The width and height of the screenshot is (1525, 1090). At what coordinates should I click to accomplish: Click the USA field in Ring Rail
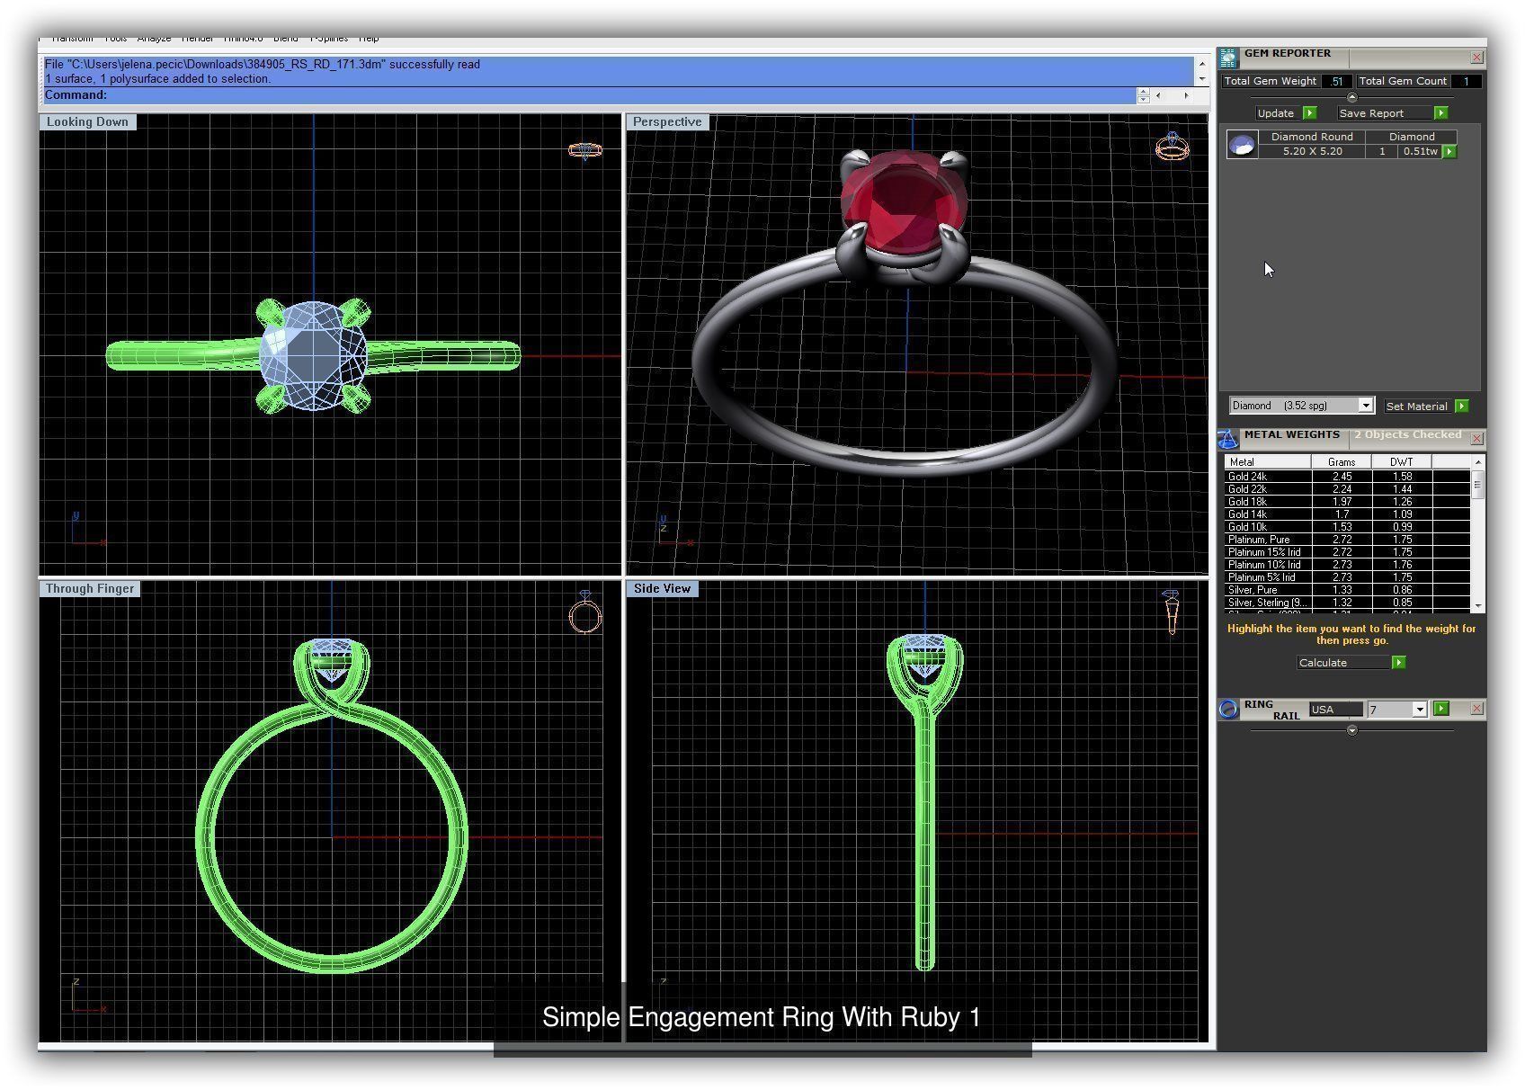(1335, 710)
